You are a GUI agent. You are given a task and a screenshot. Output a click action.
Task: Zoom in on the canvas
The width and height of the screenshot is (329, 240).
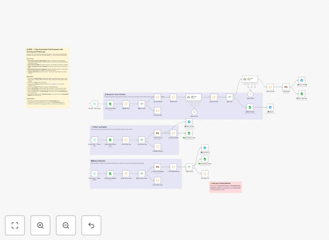(40, 225)
